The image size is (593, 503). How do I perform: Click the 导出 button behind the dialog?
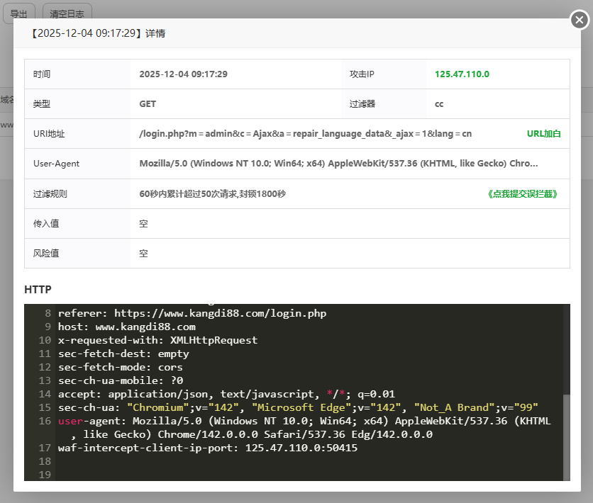coord(19,13)
